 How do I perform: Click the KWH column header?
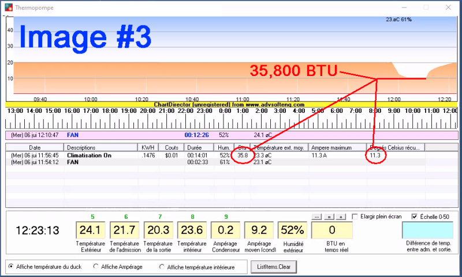[148, 147]
